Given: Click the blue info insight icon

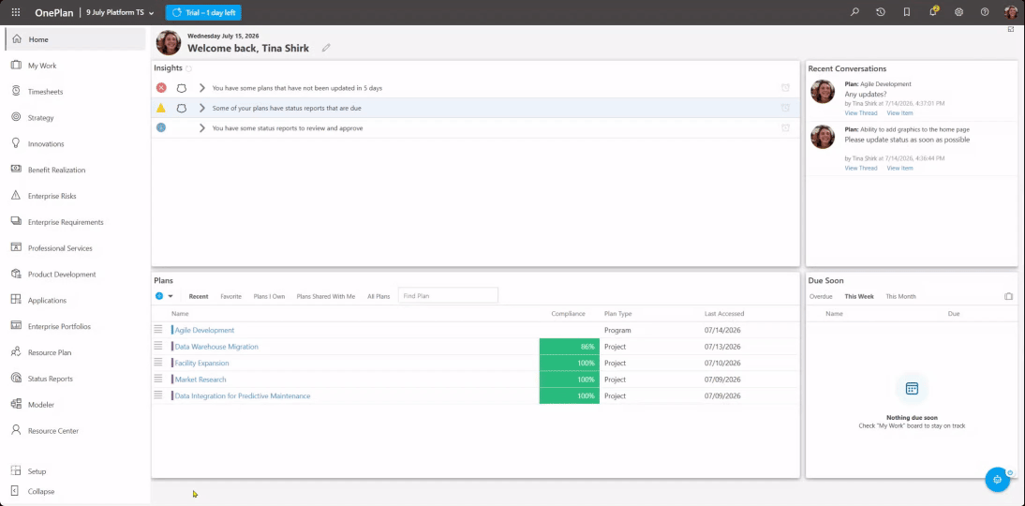Looking at the screenshot, I should coord(161,128).
